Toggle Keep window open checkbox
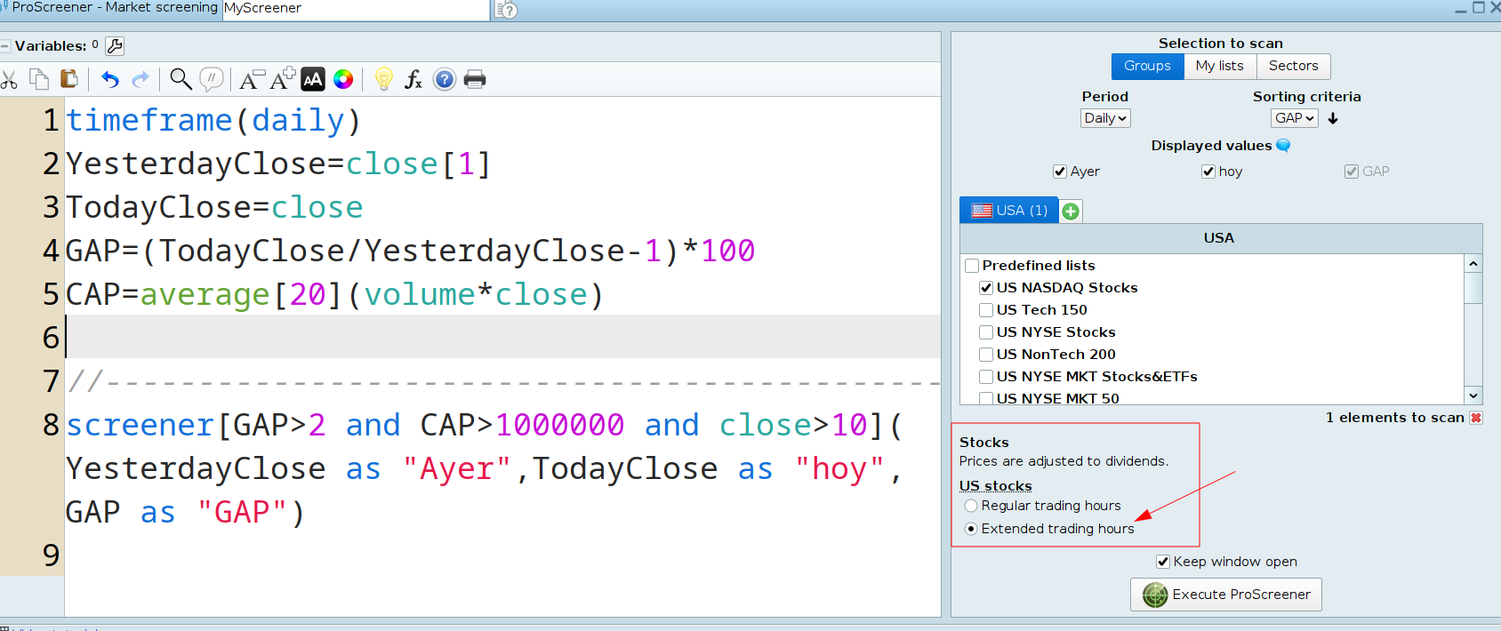 pos(1162,562)
